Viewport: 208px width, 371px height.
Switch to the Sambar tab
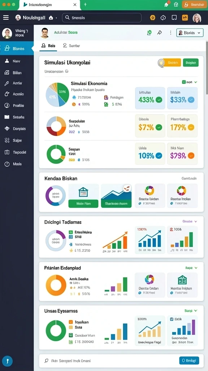(72, 46)
